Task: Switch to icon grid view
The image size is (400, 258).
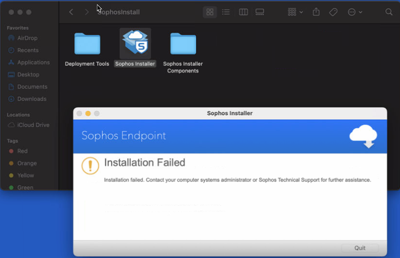Action: (x=210, y=12)
